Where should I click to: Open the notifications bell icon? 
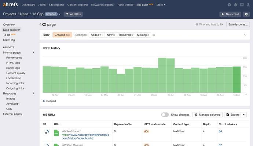235,5
